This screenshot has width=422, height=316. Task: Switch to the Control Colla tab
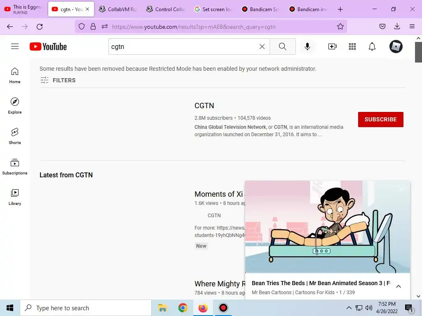point(166,9)
